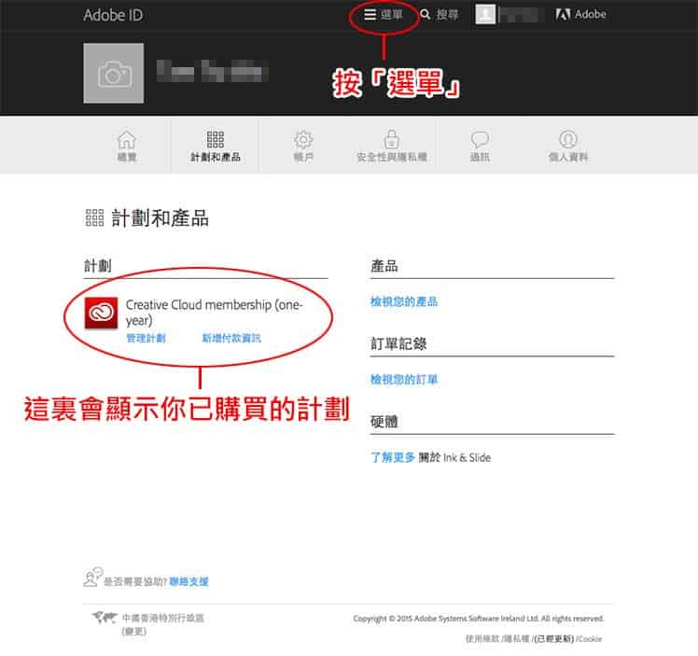Click the help person icon near support
This screenshot has height=656, width=698.
point(92,577)
